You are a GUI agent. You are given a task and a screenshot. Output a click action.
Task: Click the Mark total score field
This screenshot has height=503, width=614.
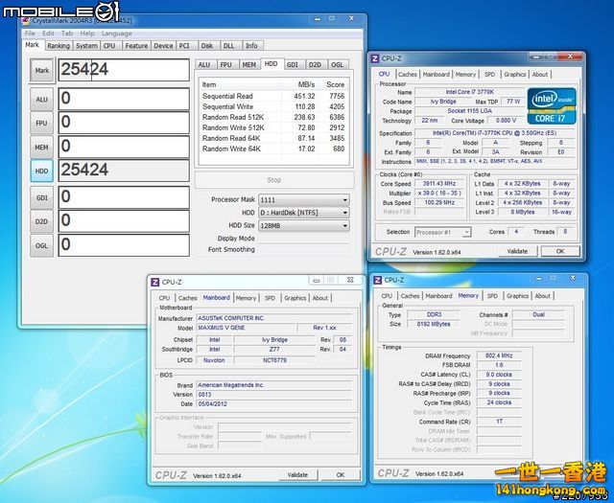pos(123,69)
